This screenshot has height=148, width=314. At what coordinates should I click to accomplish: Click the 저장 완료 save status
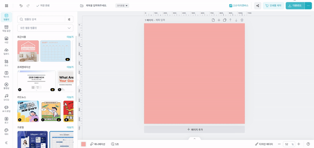[x=43, y=5]
